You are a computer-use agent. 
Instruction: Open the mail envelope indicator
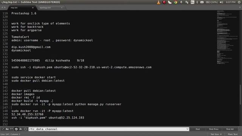pos(202,2)
